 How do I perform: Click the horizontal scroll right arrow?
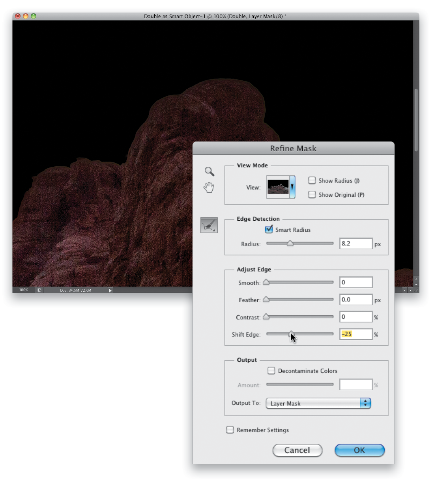(x=410, y=290)
